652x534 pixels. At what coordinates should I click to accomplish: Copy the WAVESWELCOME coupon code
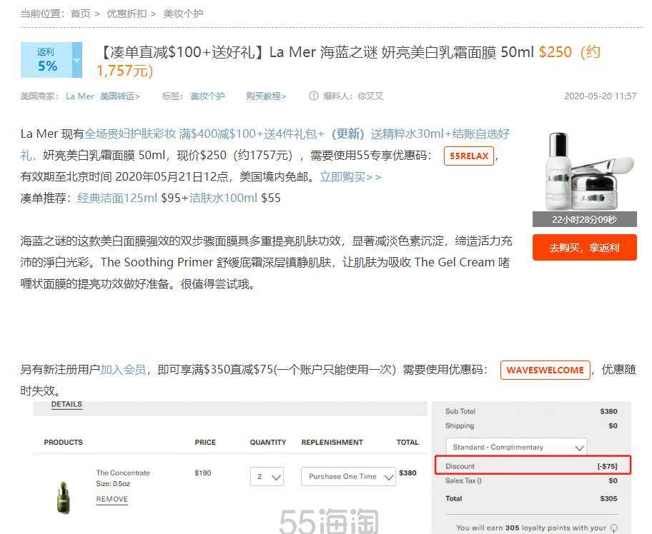(x=545, y=370)
